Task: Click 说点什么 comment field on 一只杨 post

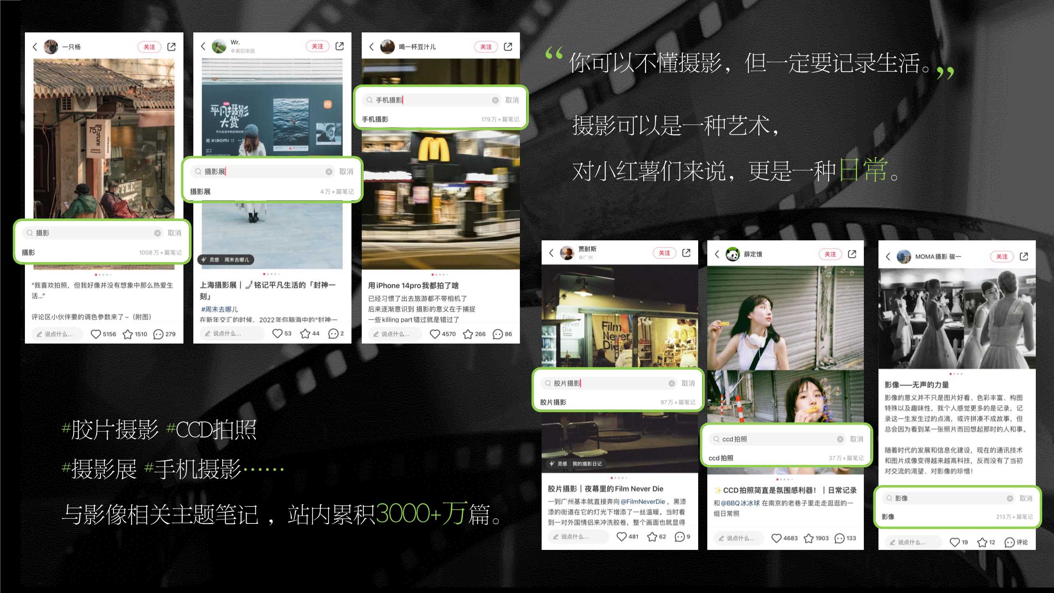Action: click(56, 334)
